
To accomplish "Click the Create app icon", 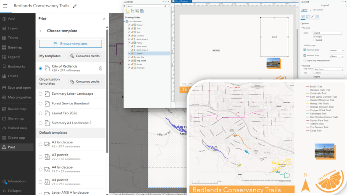I will [x=4, y=138].
